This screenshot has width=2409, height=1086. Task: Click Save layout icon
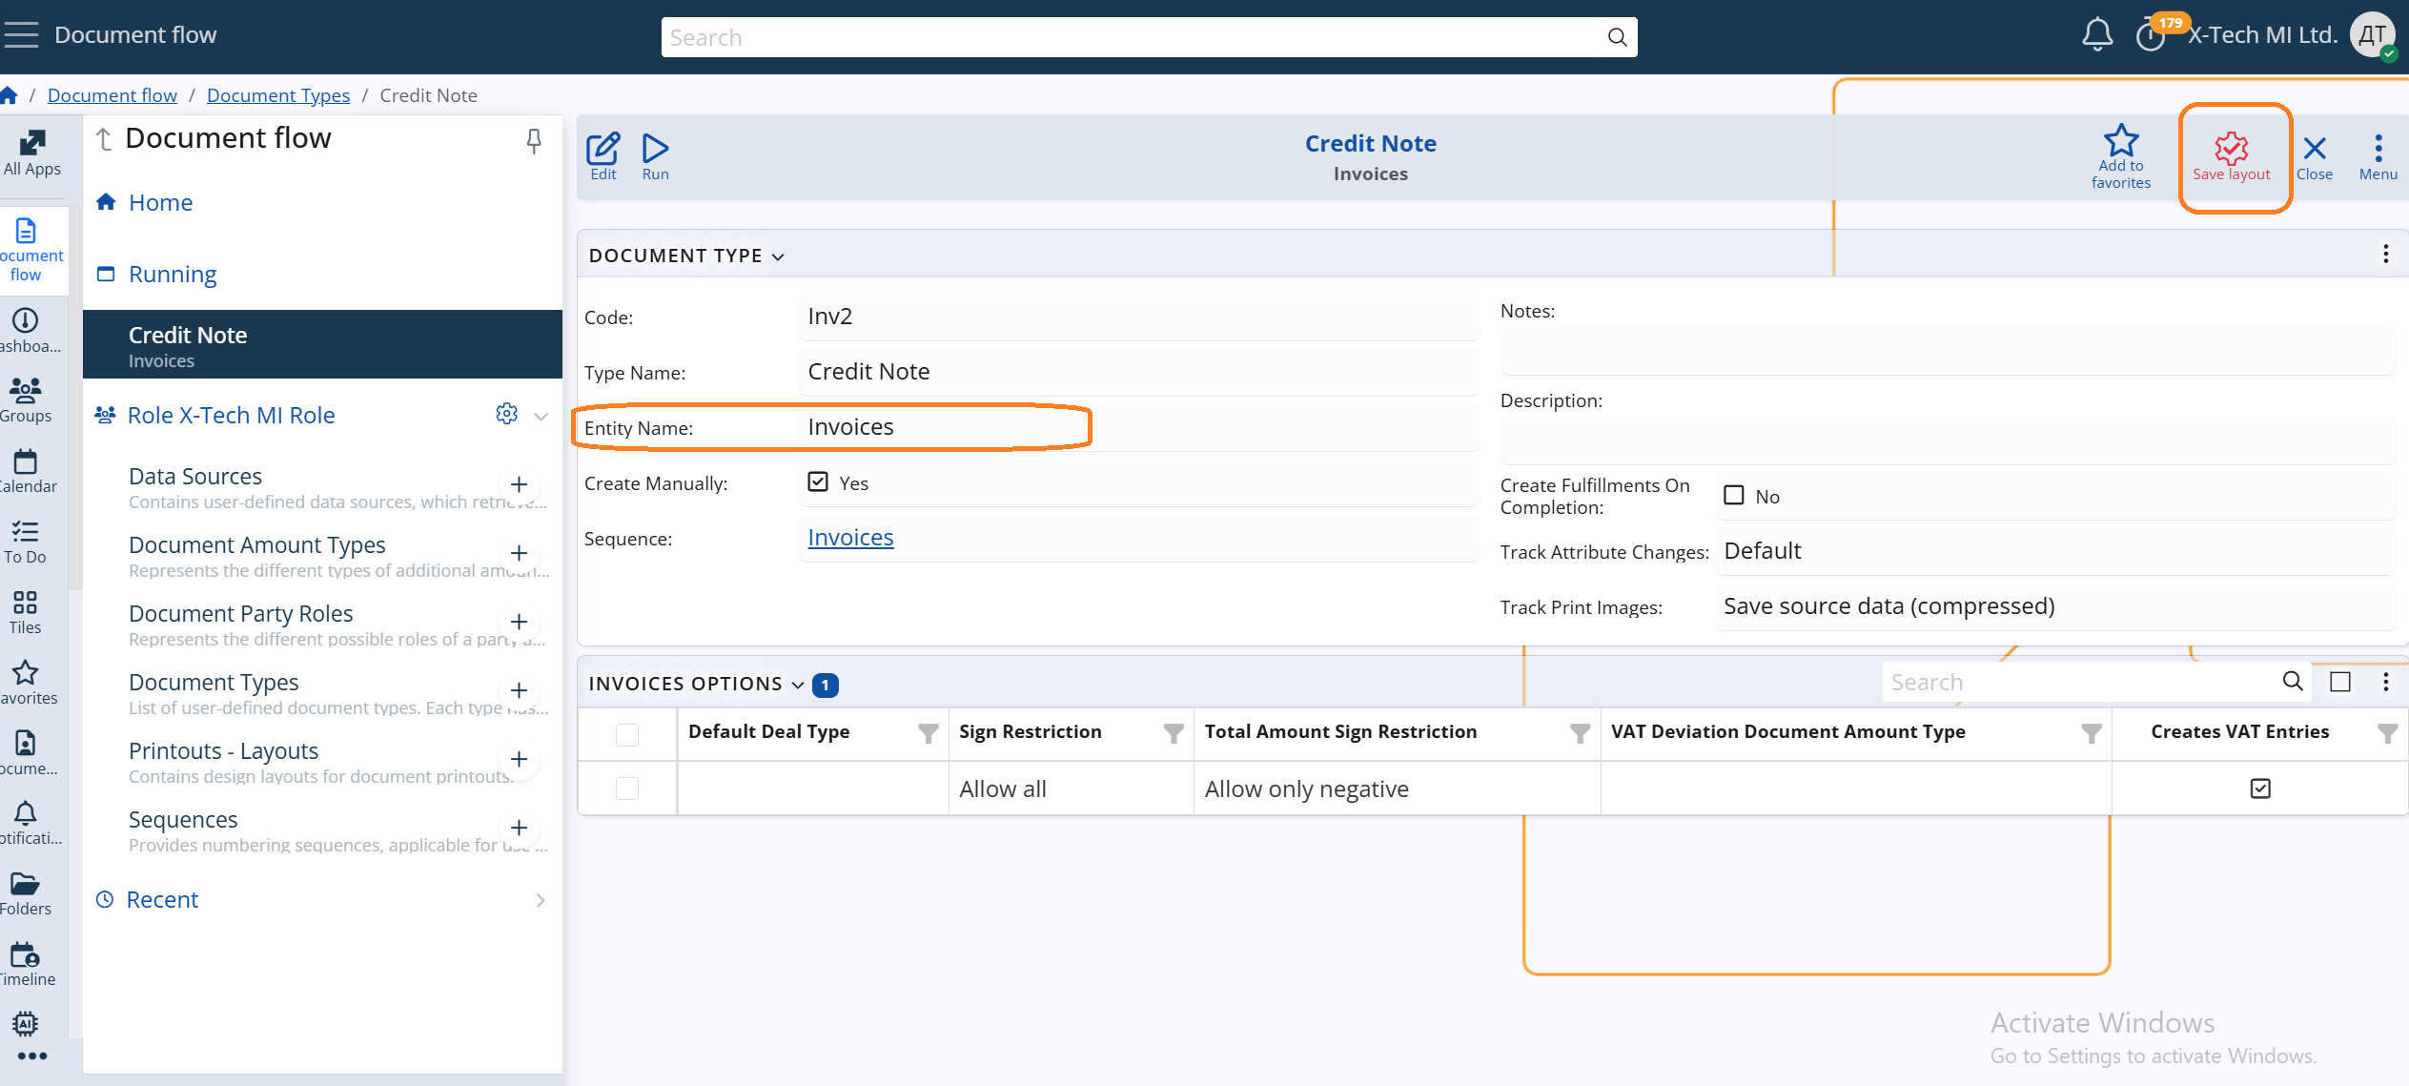[2231, 156]
